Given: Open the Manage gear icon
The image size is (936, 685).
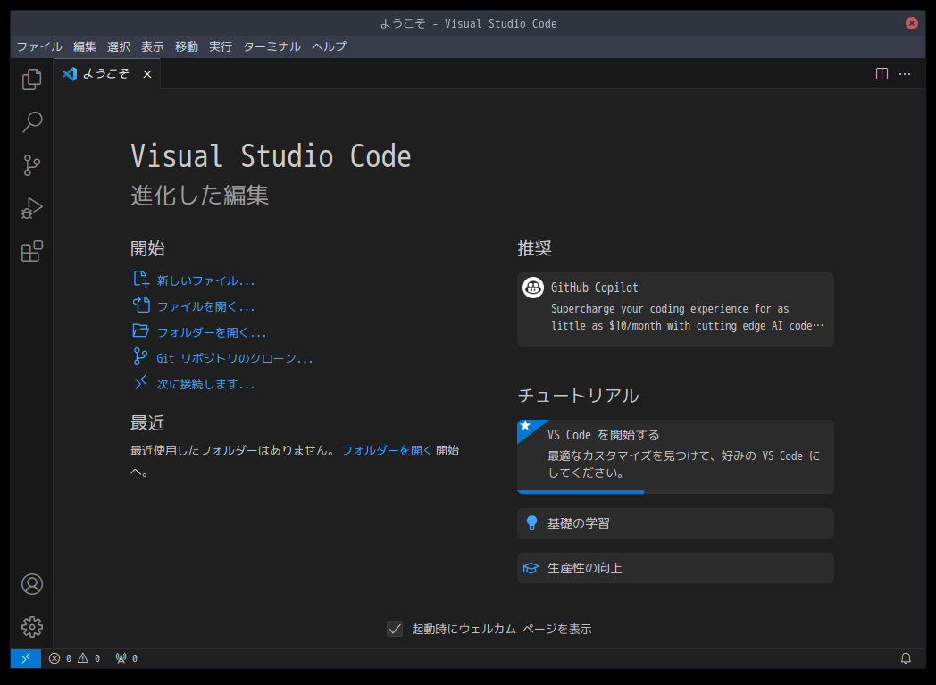Looking at the screenshot, I should (31, 627).
